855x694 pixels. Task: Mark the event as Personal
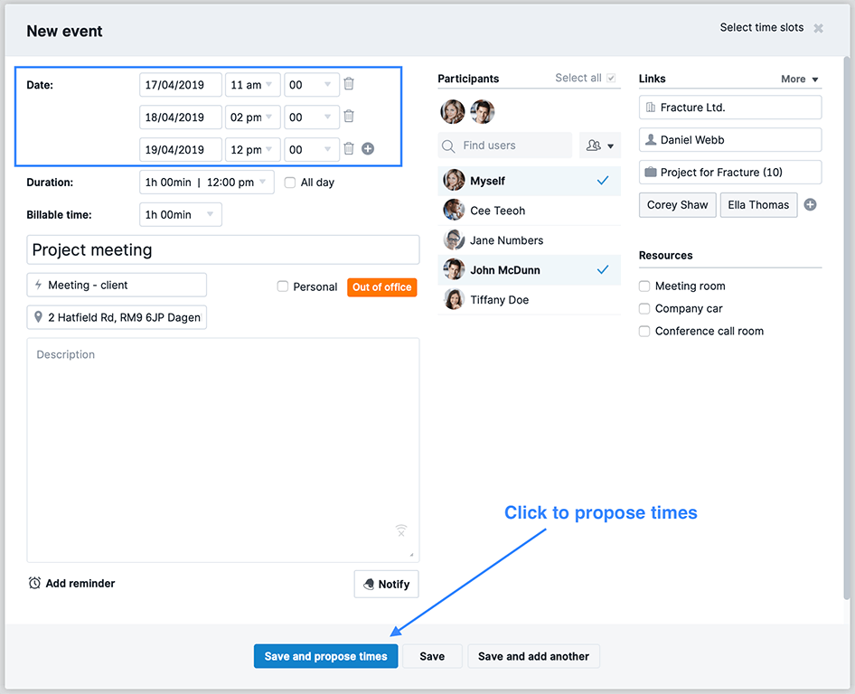click(x=283, y=286)
